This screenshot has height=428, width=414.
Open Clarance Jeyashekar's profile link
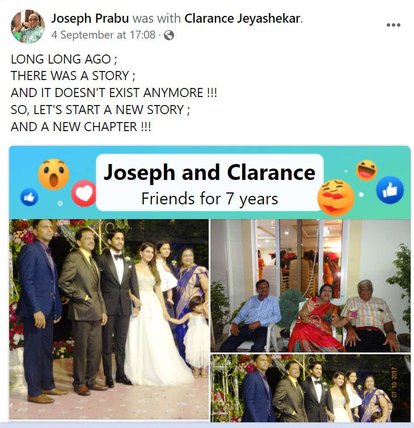[x=242, y=19]
